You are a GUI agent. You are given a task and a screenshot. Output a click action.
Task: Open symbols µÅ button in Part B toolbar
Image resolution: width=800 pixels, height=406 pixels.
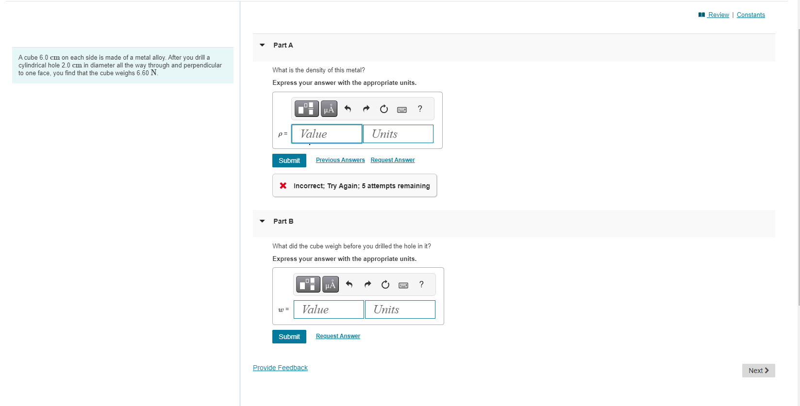331,284
